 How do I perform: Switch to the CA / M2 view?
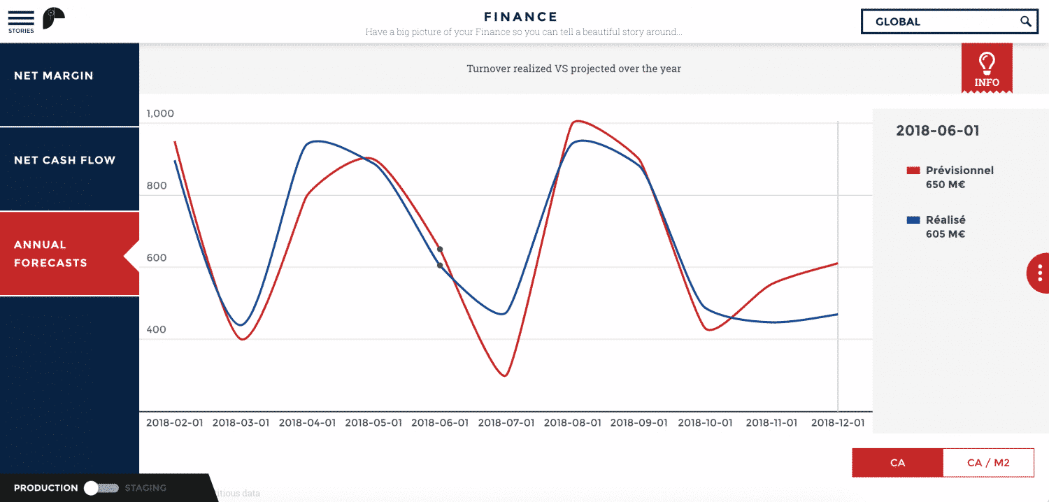pyautogui.click(x=988, y=463)
